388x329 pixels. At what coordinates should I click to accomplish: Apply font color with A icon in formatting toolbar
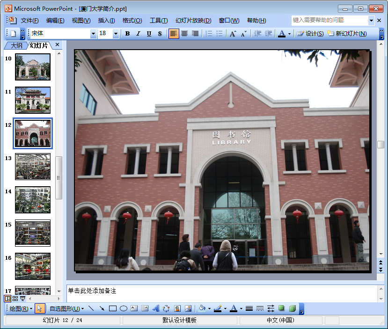[282, 34]
